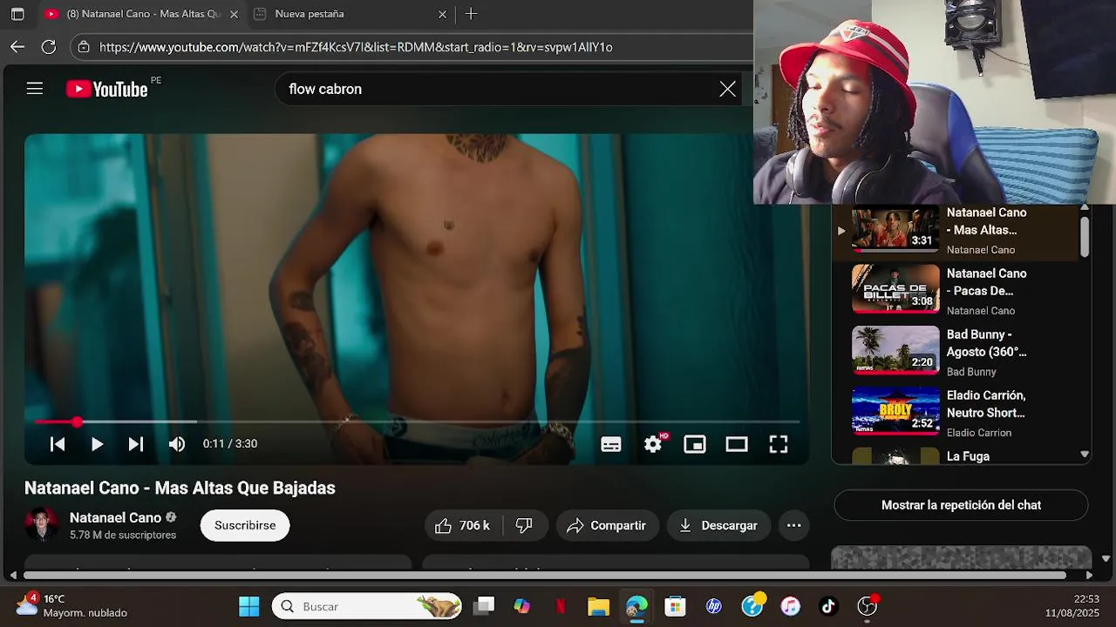Open Natanael Cano channel avatar

tap(41, 525)
